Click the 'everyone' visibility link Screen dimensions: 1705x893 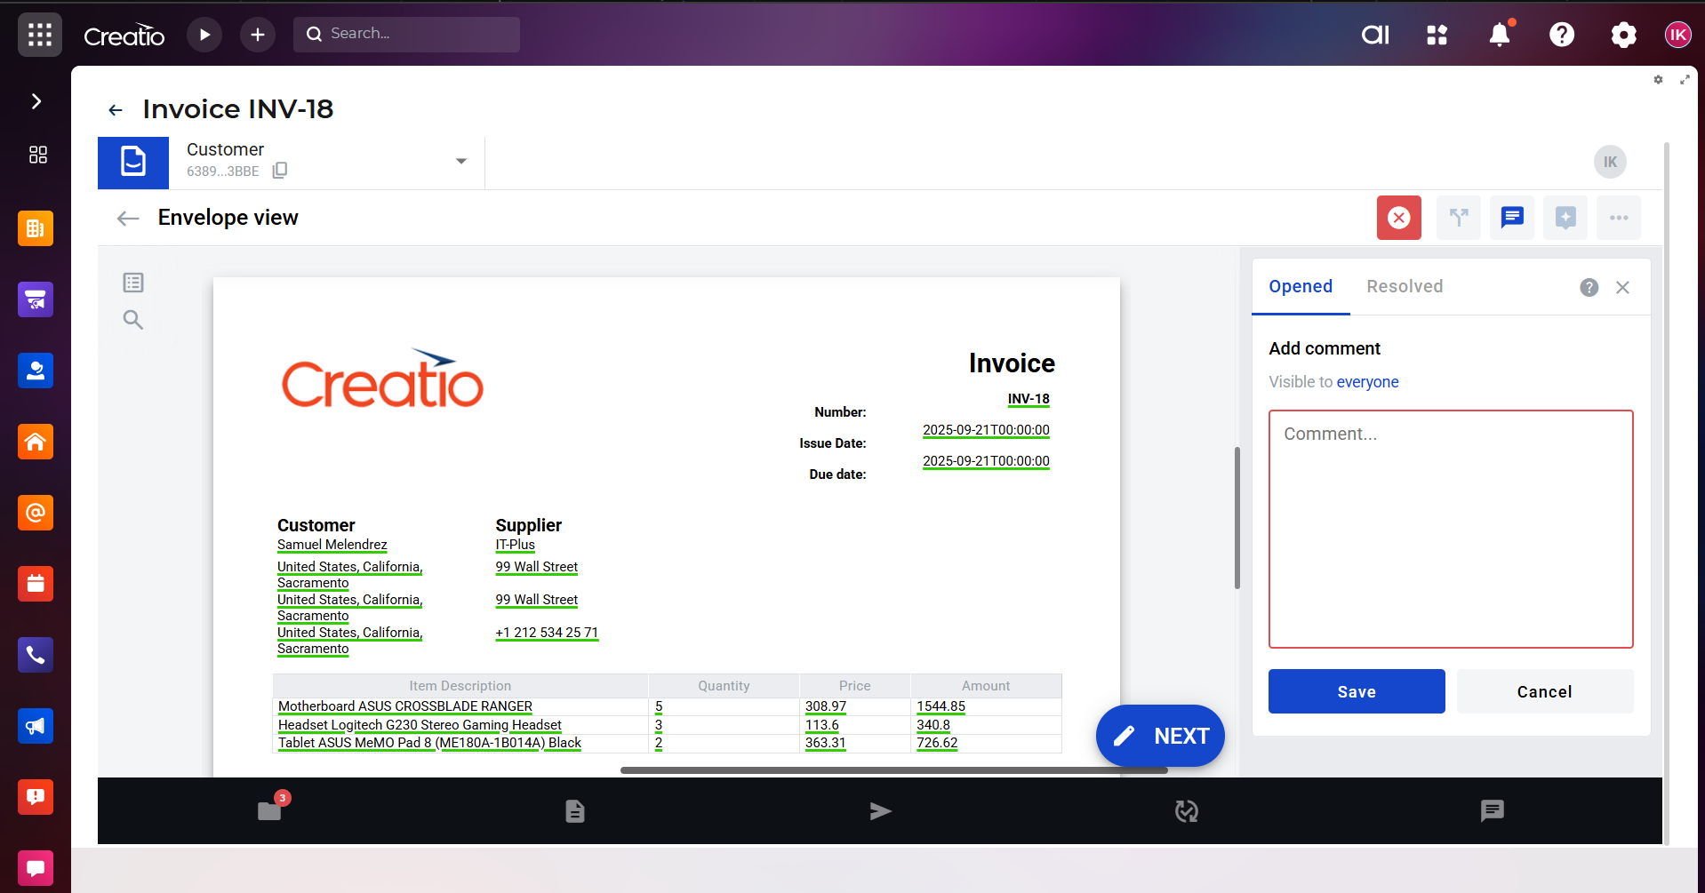click(x=1367, y=382)
